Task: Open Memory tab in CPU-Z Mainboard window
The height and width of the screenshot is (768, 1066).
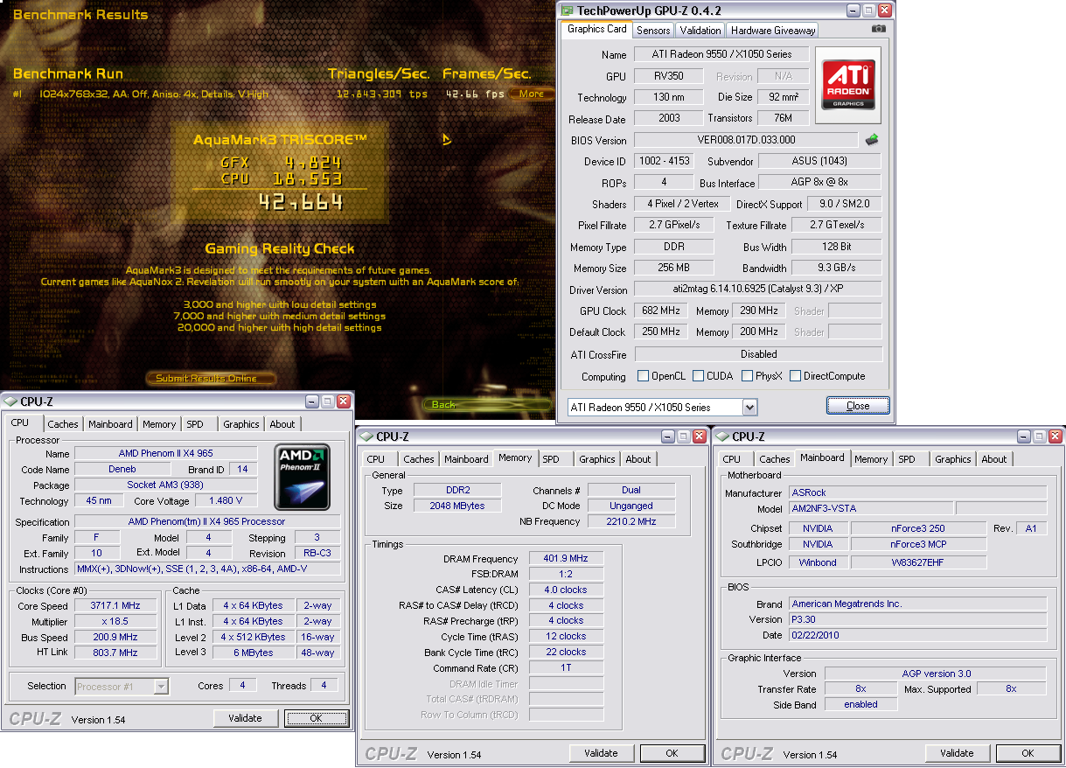Action: [871, 459]
